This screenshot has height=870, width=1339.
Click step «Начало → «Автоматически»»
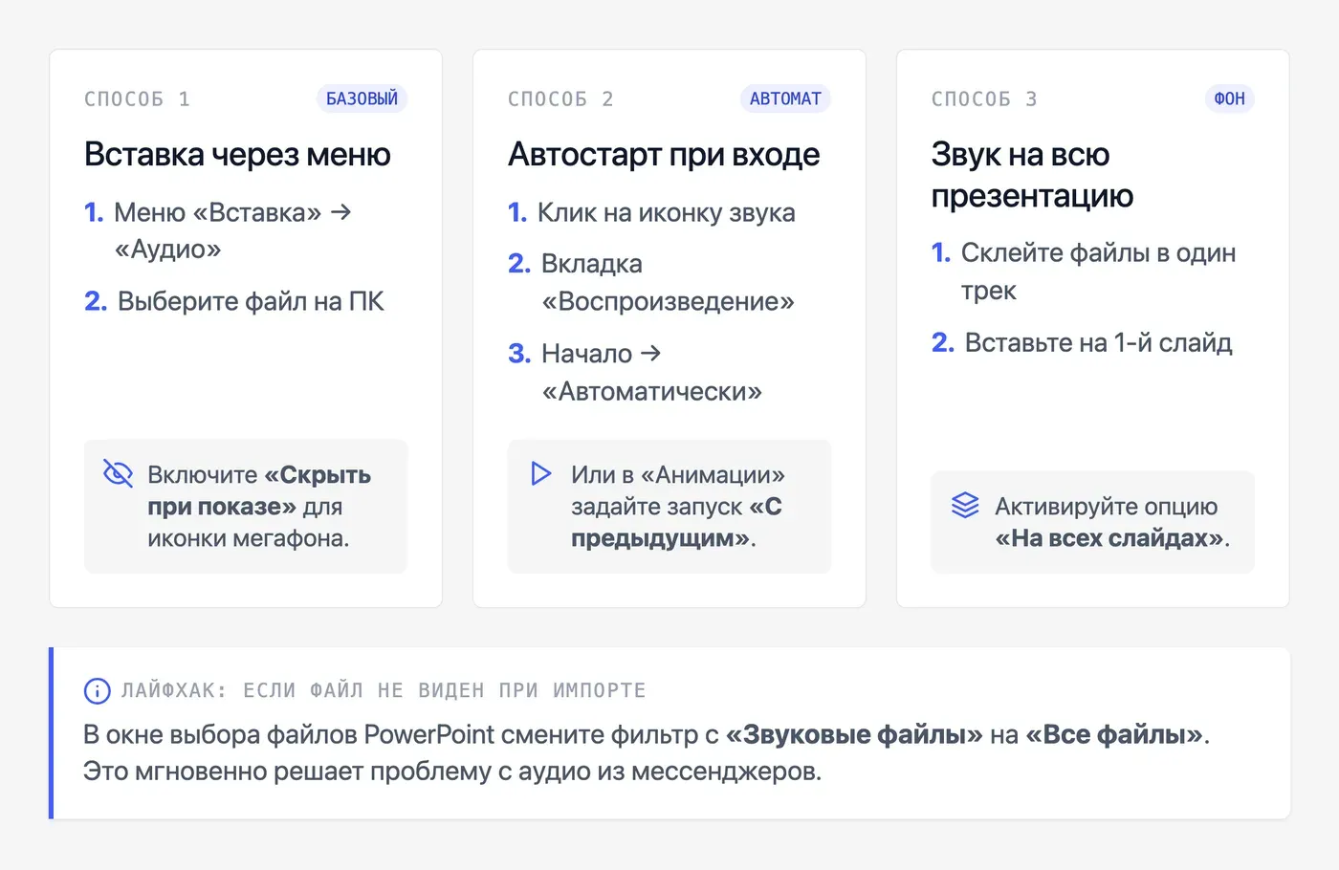[x=635, y=372]
